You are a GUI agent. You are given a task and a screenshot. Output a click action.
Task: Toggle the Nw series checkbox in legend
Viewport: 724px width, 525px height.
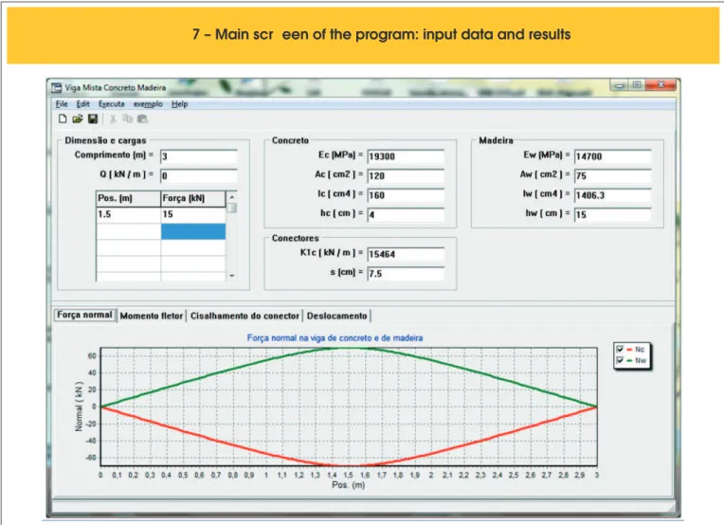(x=620, y=360)
